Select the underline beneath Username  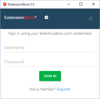click(x=50, y=52)
